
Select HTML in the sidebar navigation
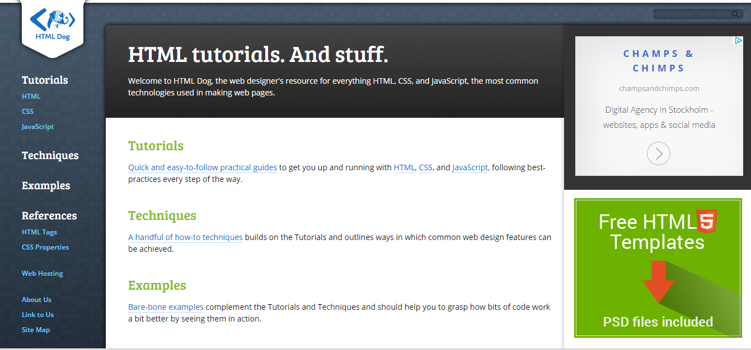pos(31,96)
